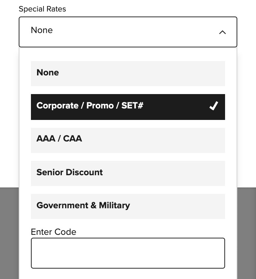Select Senior Discount from the list
The height and width of the screenshot is (279, 256).
(x=128, y=173)
